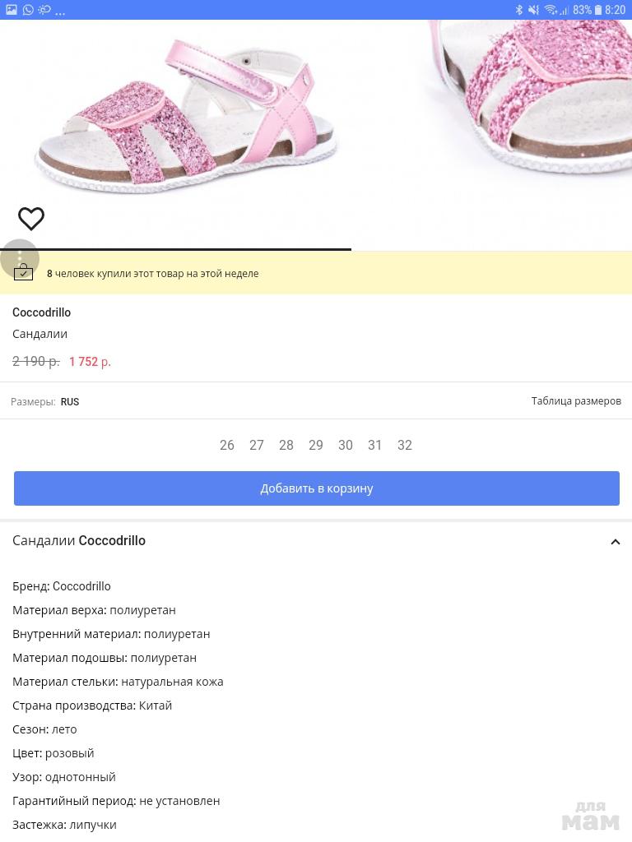Open RUS size system selector
Viewport: 632px width, 842px height.
coord(70,402)
